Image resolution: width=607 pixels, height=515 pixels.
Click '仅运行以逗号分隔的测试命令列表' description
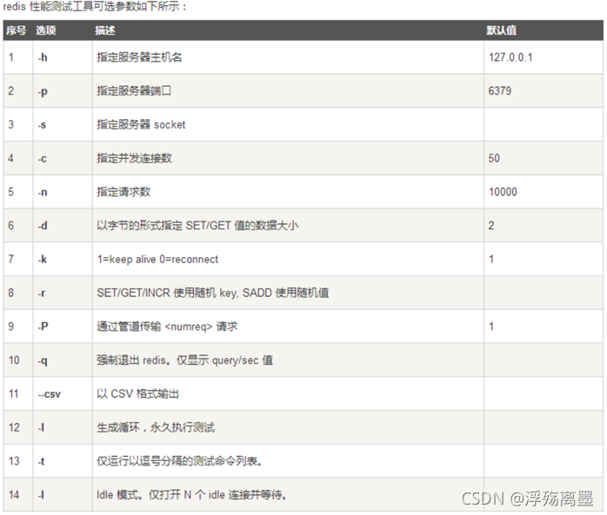coord(177,461)
